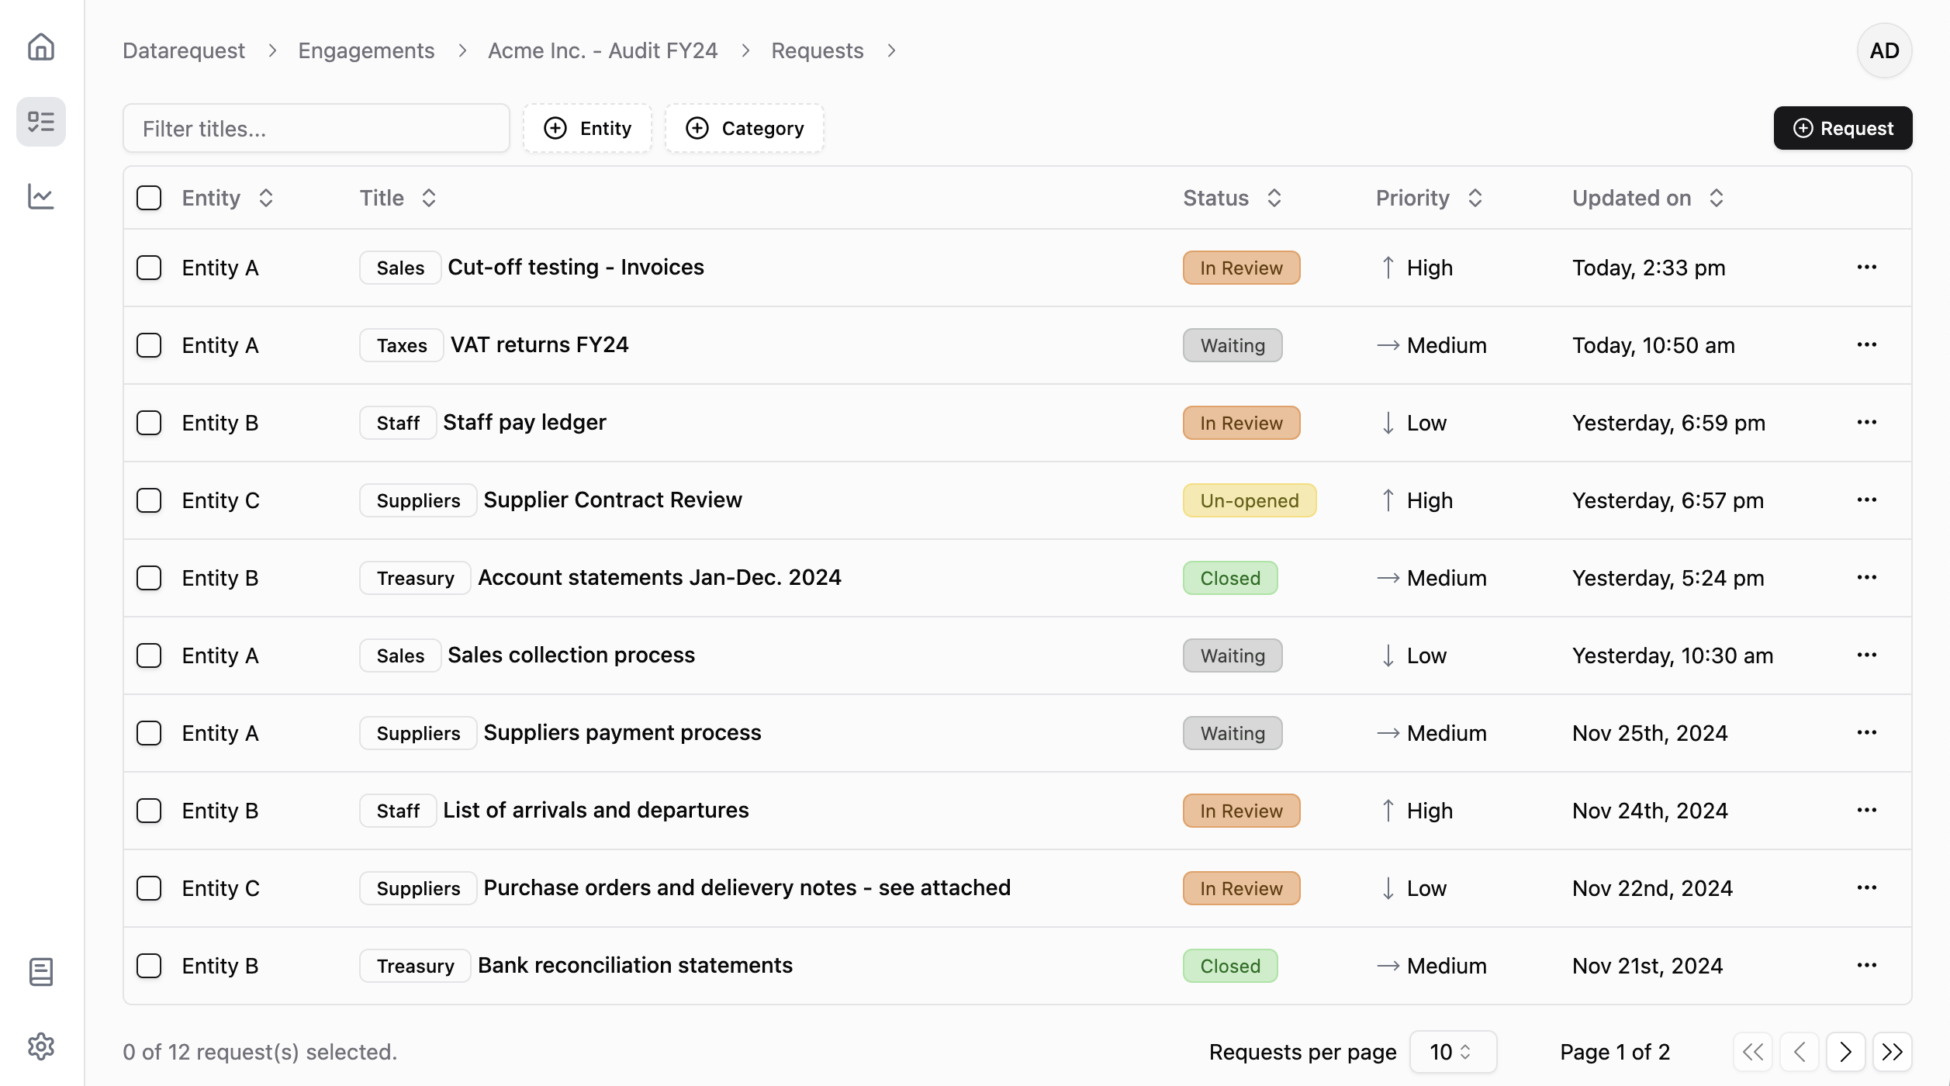Open the documentation book icon in sidebar
Image resolution: width=1950 pixels, height=1086 pixels.
[41, 972]
